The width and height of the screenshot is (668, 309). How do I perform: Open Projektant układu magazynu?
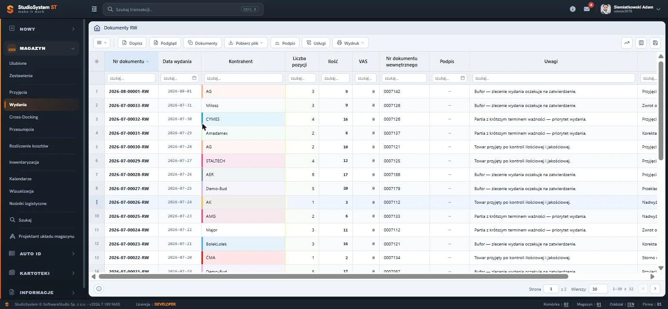point(41,237)
